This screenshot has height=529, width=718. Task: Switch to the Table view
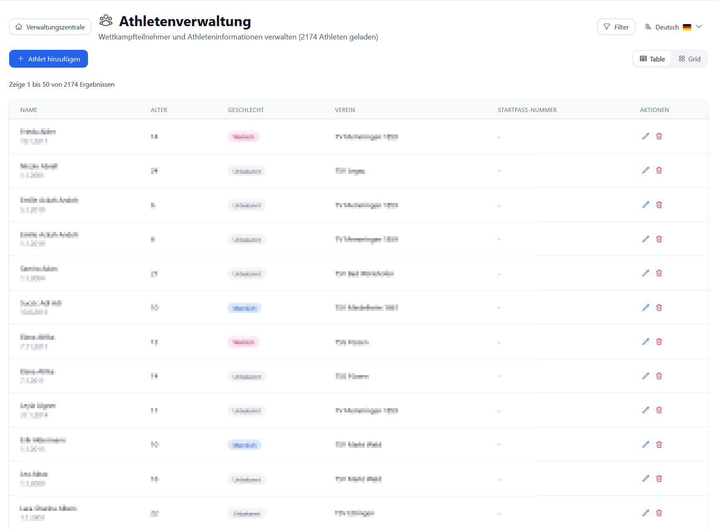(652, 59)
